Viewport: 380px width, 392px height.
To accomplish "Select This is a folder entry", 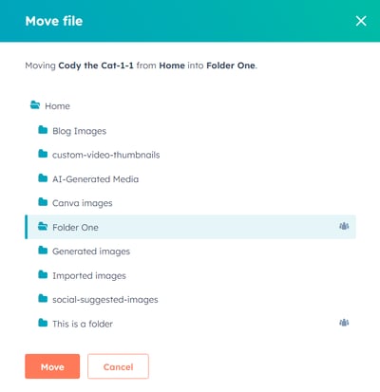I will [83, 324].
